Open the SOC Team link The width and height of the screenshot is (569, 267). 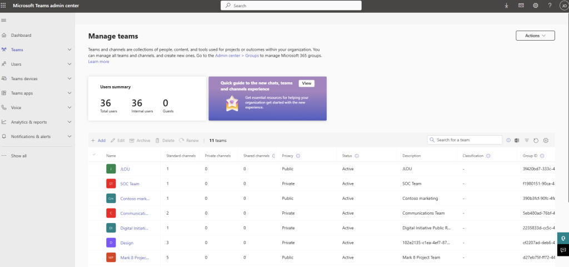tap(129, 184)
